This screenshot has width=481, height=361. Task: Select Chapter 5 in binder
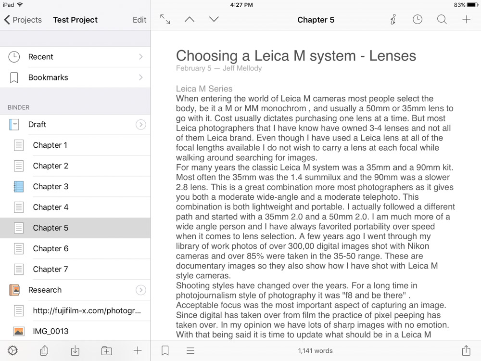coord(75,228)
